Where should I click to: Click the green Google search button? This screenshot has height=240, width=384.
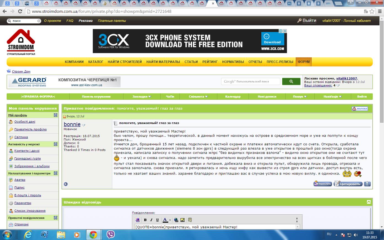point(291,81)
